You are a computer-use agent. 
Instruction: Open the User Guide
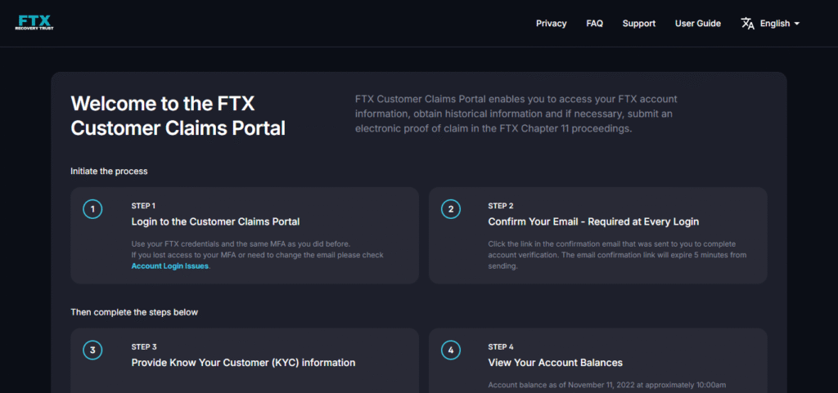[x=697, y=24]
